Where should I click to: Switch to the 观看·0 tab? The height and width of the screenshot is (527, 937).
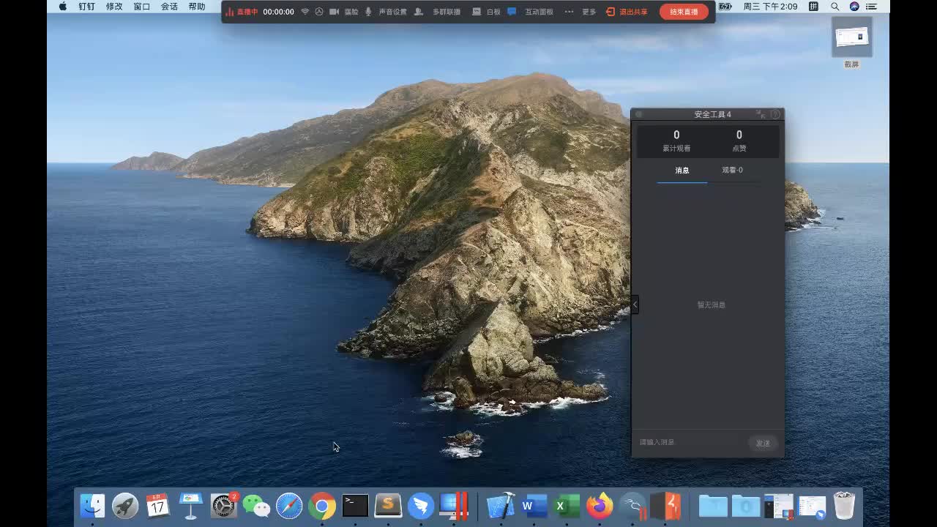pyautogui.click(x=732, y=171)
